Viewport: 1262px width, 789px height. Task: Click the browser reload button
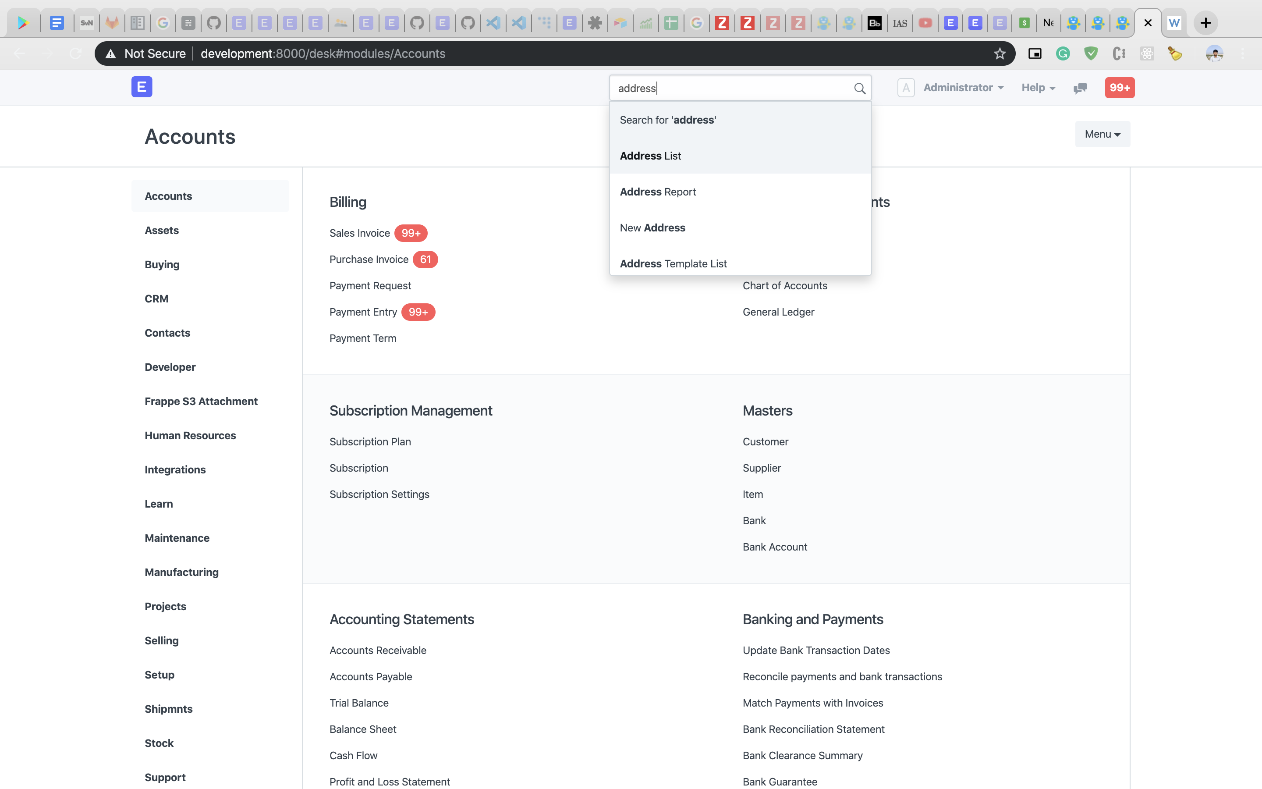coord(76,54)
